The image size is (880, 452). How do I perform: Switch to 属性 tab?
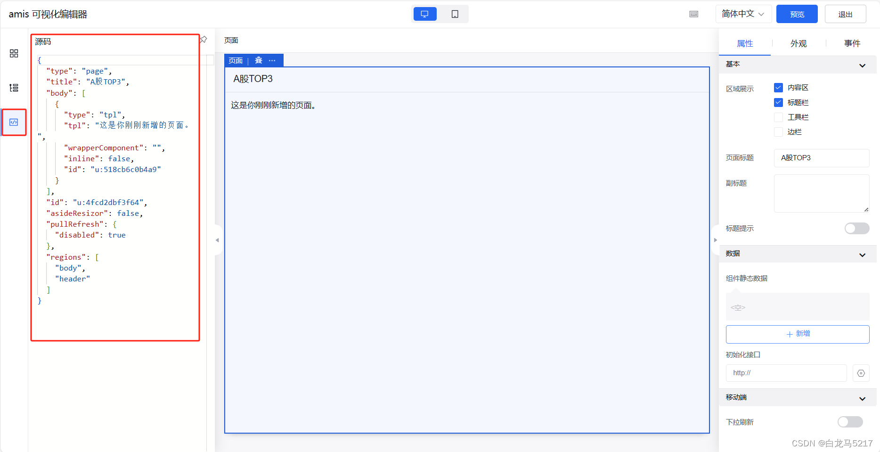coord(745,43)
